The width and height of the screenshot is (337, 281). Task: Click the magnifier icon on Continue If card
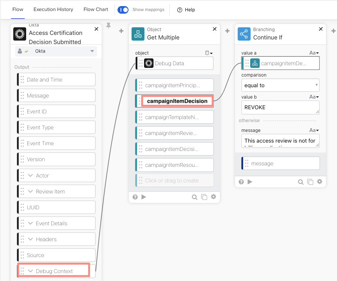301,182
